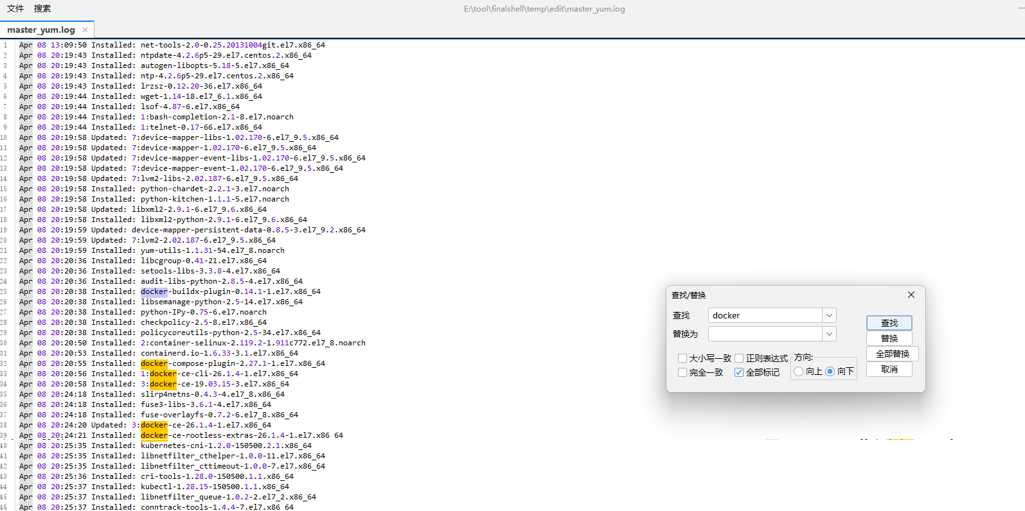Viewport: 1025px width, 511px height.
Task: Enable the 完全一致 checkbox
Action: tap(682, 372)
